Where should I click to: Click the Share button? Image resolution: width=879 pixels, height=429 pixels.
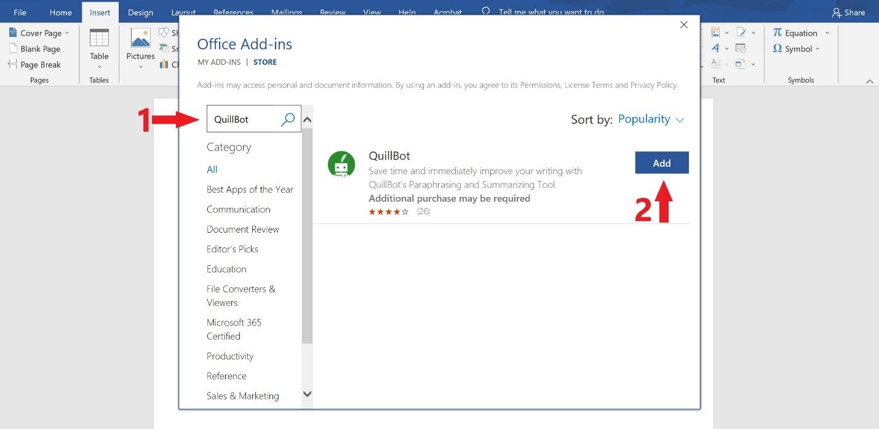click(x=848, y=12)
